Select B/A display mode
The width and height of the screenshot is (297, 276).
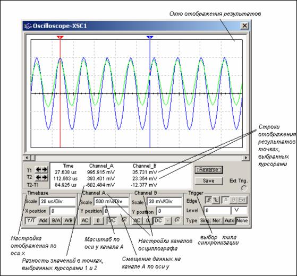tap(56, 221)
